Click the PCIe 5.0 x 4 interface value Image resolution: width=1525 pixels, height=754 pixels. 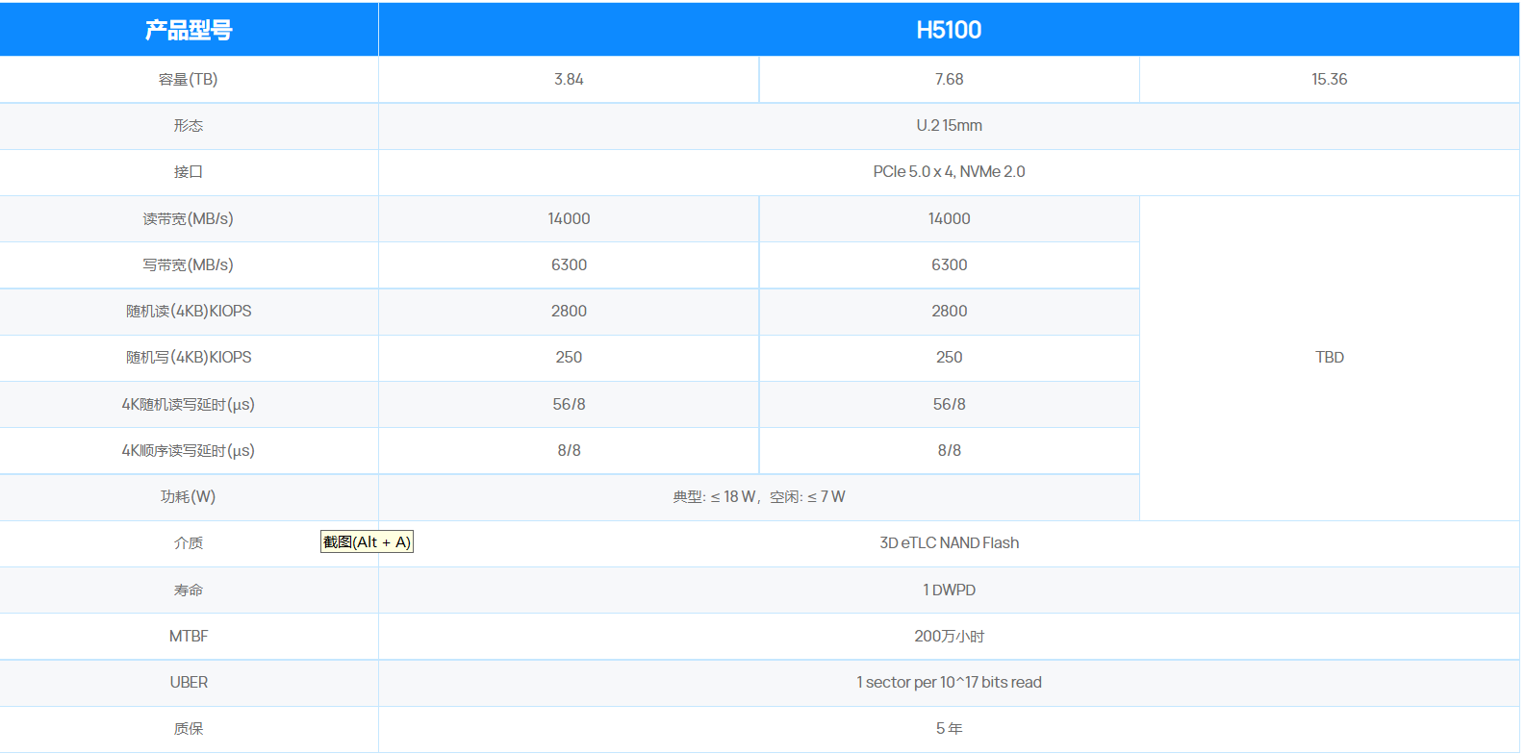[x=949, y=172]
